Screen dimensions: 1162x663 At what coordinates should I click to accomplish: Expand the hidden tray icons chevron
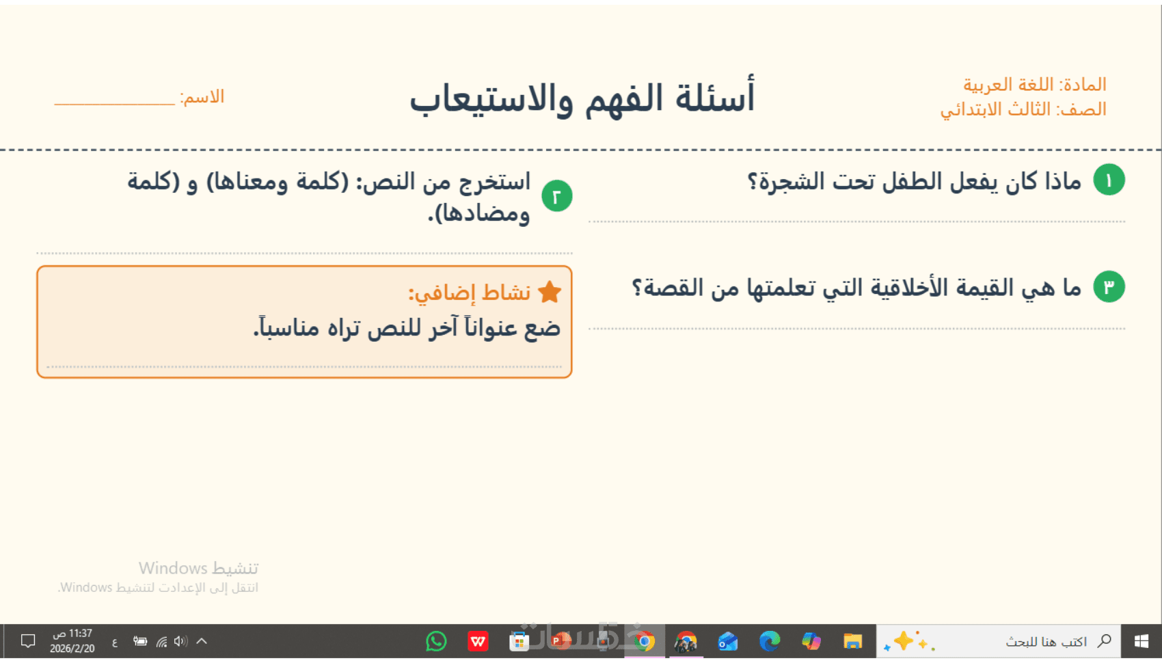(x=202, y=641)
